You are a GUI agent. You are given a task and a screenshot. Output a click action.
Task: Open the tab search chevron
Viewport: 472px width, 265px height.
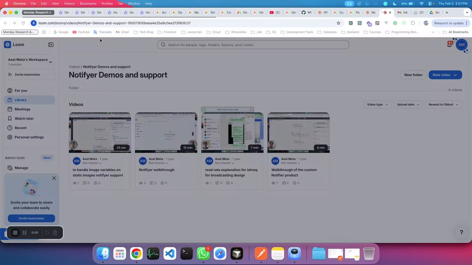466,13
